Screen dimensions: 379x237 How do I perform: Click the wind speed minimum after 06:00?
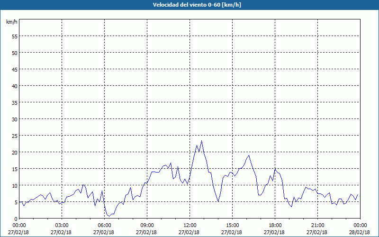[x=109, y=216]
